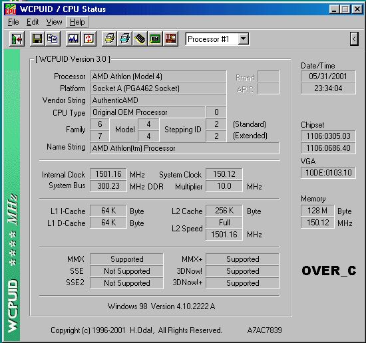Click the extended Family value 7
This screenshot has width=366, height=343.
pos(100,136)
